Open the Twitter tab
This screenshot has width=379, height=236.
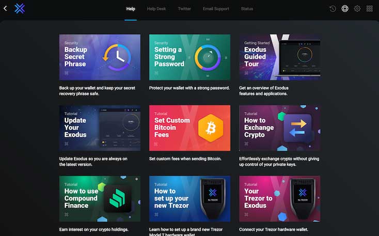pyautogui.click(x=184, y=9)
